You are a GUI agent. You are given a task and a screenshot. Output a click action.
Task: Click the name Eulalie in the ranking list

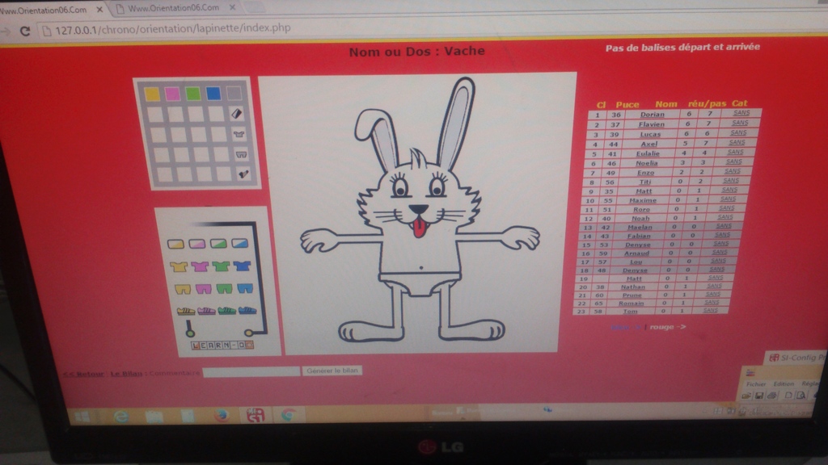pyautogui.click(x=648, y=153)
